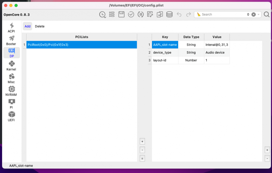Save config with floppy disk icon
Screen dimensions: 272x173
pyautogui.click(x=121, y=14)
